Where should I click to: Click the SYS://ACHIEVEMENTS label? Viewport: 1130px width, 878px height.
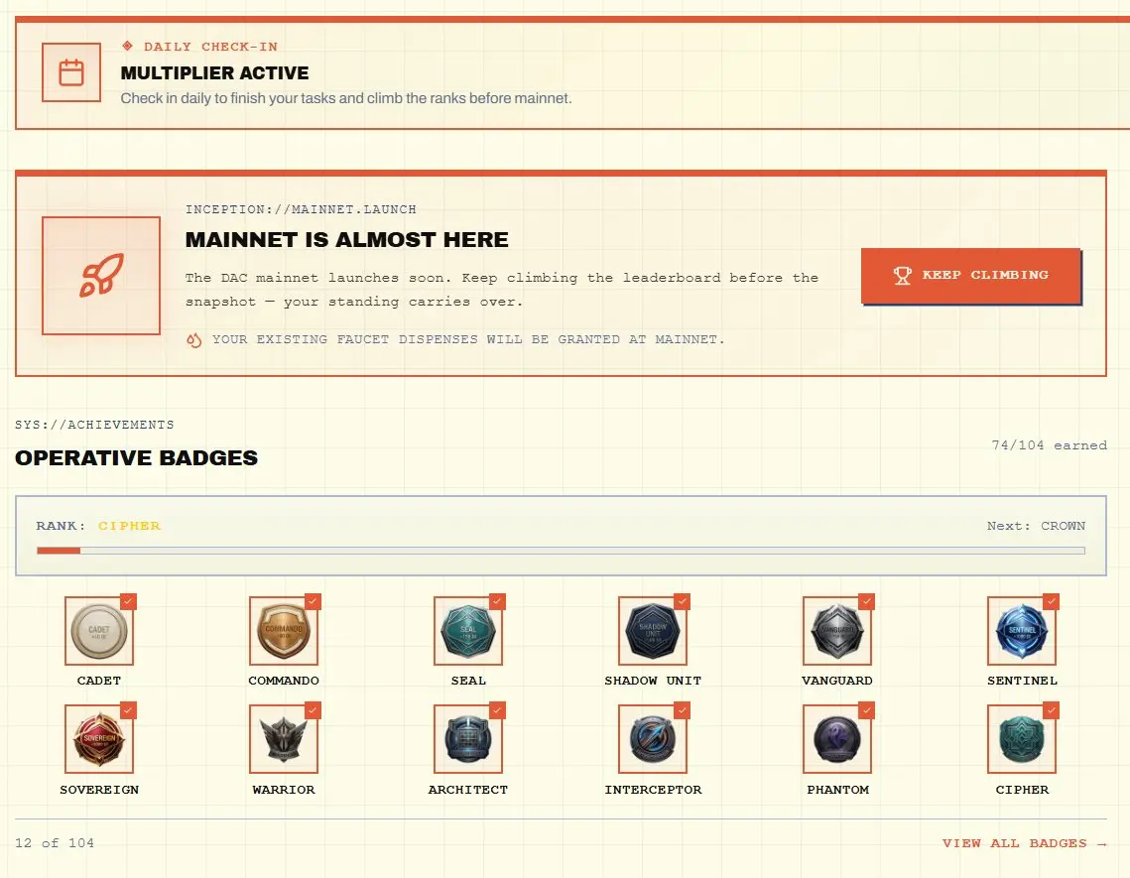tap(94, 425)
